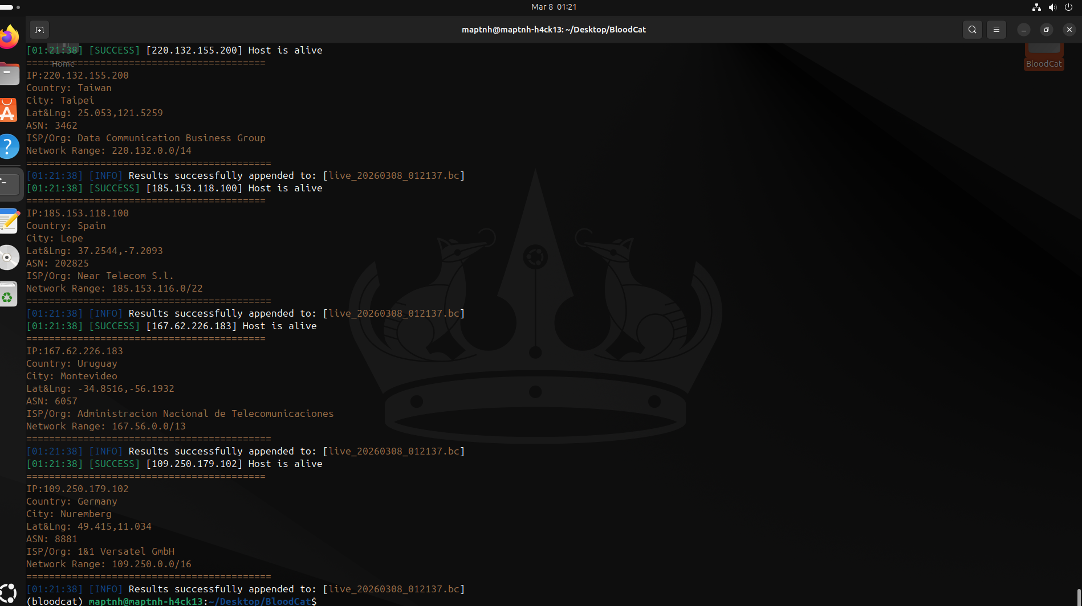Click the text "Country: Taiwan"
Screen dimensions: 1082x606
tap(69, 88)
